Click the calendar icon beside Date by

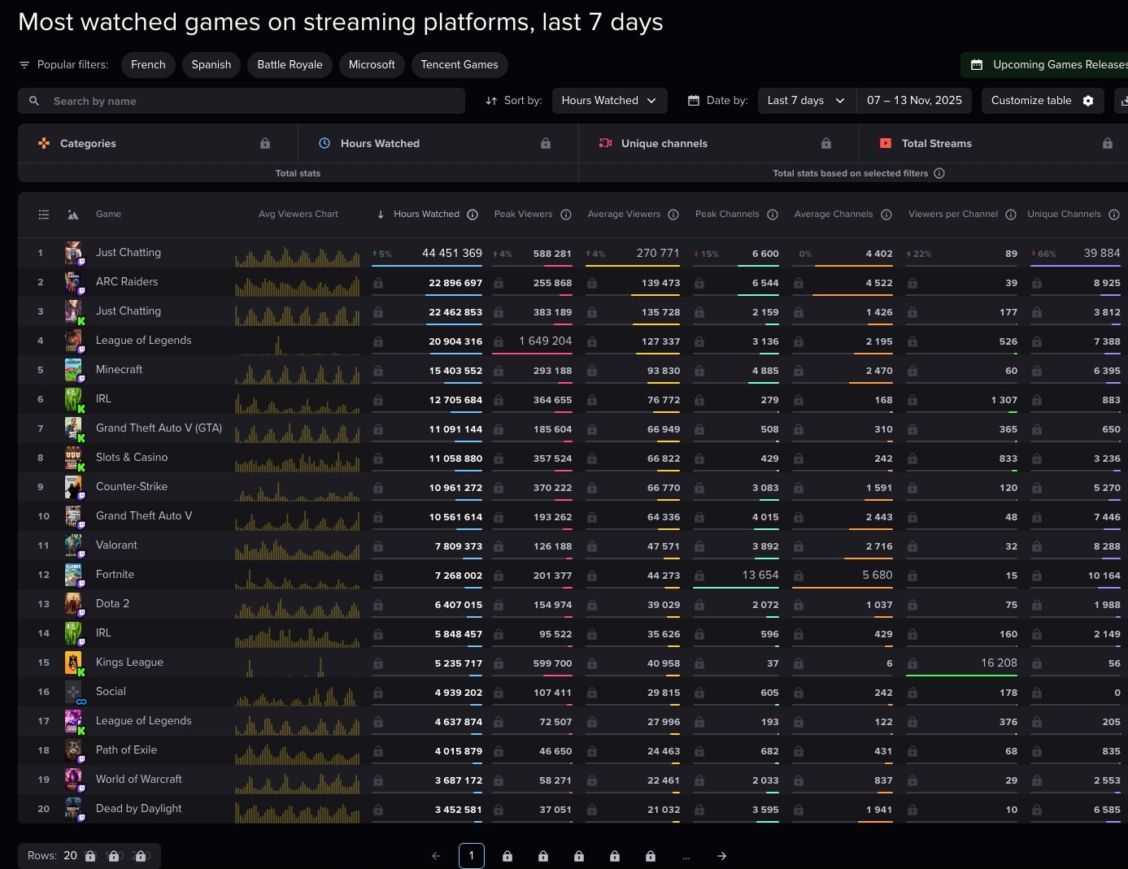click(x=694, y=101)
